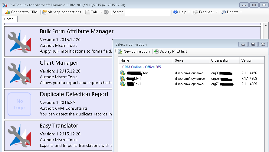269x152 pixels.
Task: Close the Select a connection dialog
Action: click(x=263, y=44)
